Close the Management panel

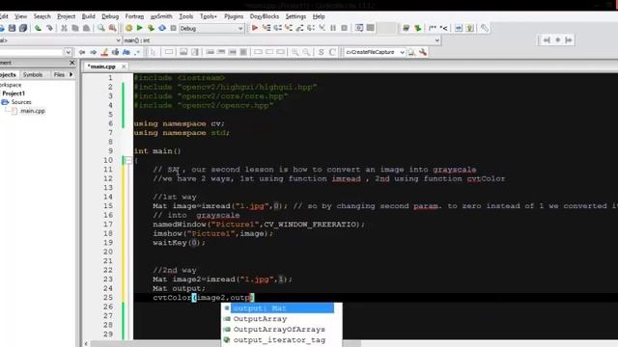[x=71, y=63]
